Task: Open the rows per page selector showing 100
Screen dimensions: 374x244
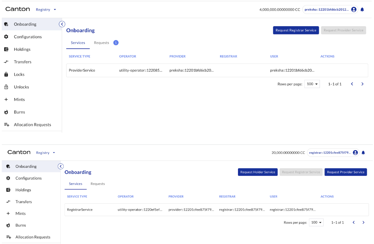Action: tap(312, 84)
